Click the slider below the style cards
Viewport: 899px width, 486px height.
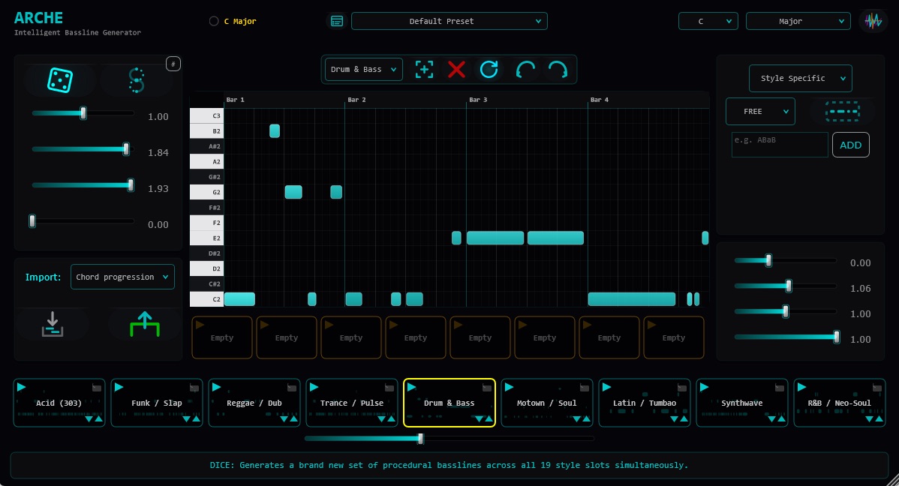[x=449, y=439]
